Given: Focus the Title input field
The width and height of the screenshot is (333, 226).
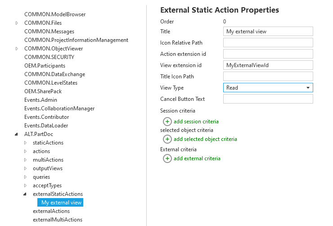Looking at the screenshot, I should (268, 32).
